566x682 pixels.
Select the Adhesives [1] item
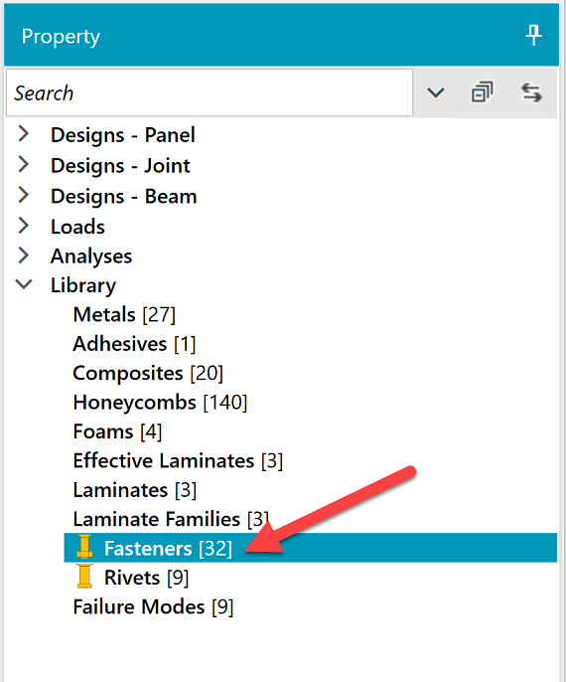[x=134, y=344]
